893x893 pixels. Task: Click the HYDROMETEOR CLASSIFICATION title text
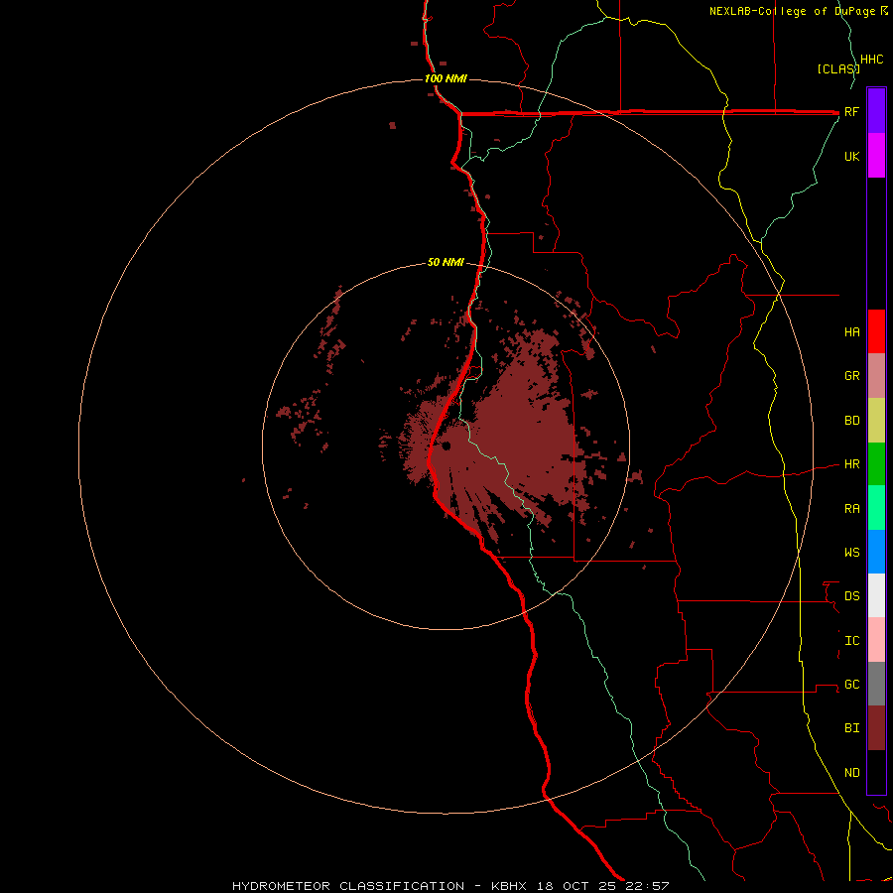[x=348, y=886]
